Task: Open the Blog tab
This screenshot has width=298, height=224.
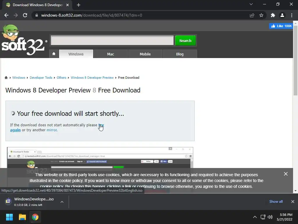Action: [180, 54]
